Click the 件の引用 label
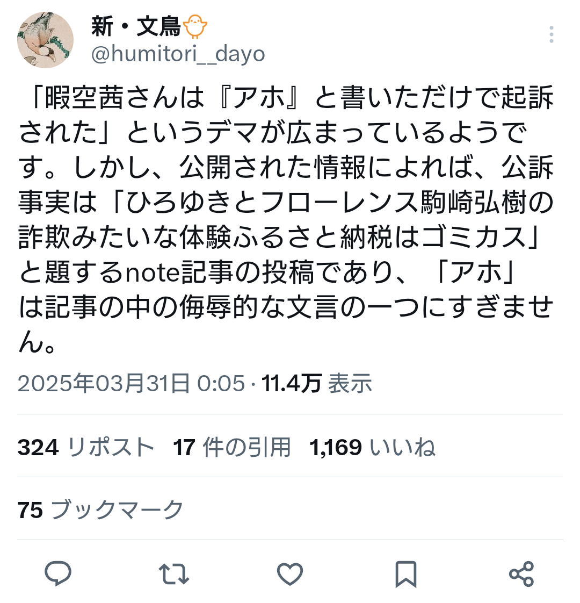The width and height of the screenshot is (580, 603). [x=247, y=447]
